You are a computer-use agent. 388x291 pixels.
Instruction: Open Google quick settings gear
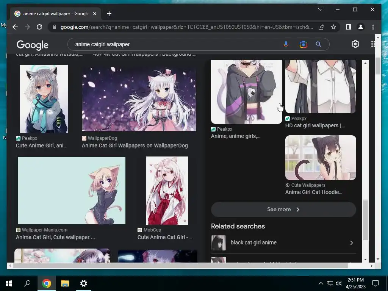355,44
